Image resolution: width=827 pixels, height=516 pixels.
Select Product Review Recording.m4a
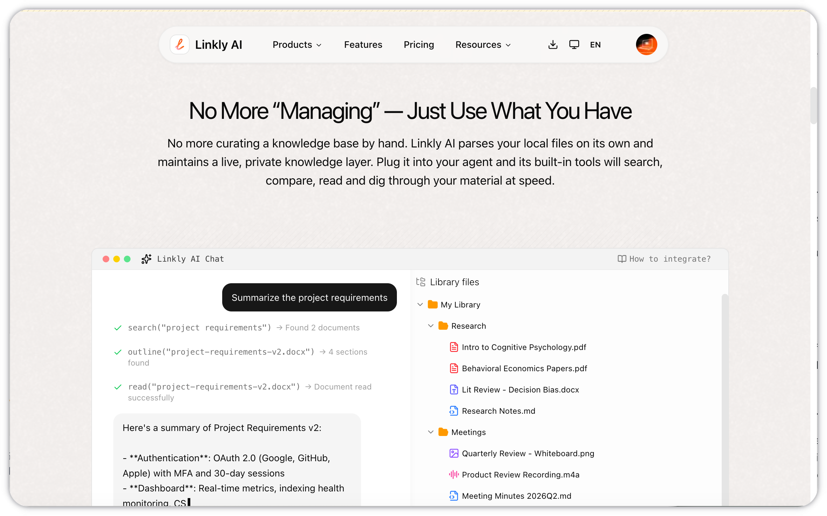pos(520,474)
